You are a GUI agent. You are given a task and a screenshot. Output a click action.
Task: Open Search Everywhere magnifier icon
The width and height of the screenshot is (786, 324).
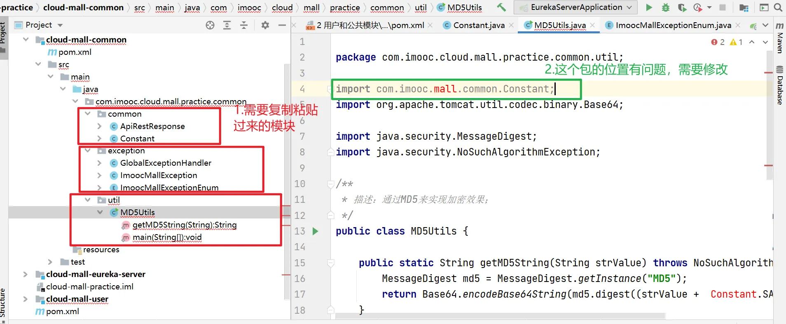(x=778, y=7)
